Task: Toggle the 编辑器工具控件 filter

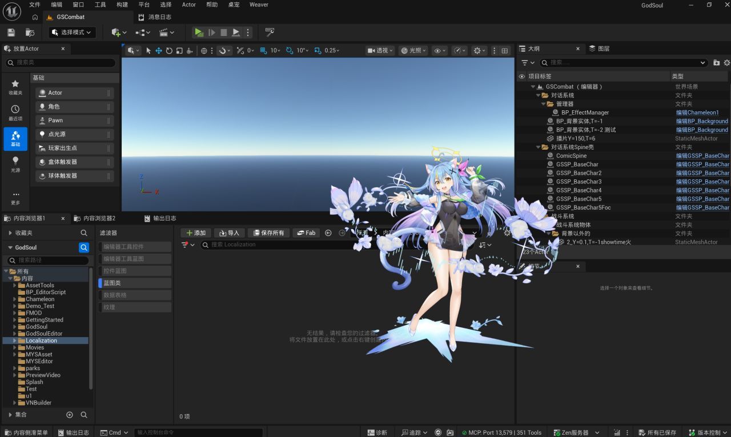Action: pyautogui.click(x=135, y=247)
